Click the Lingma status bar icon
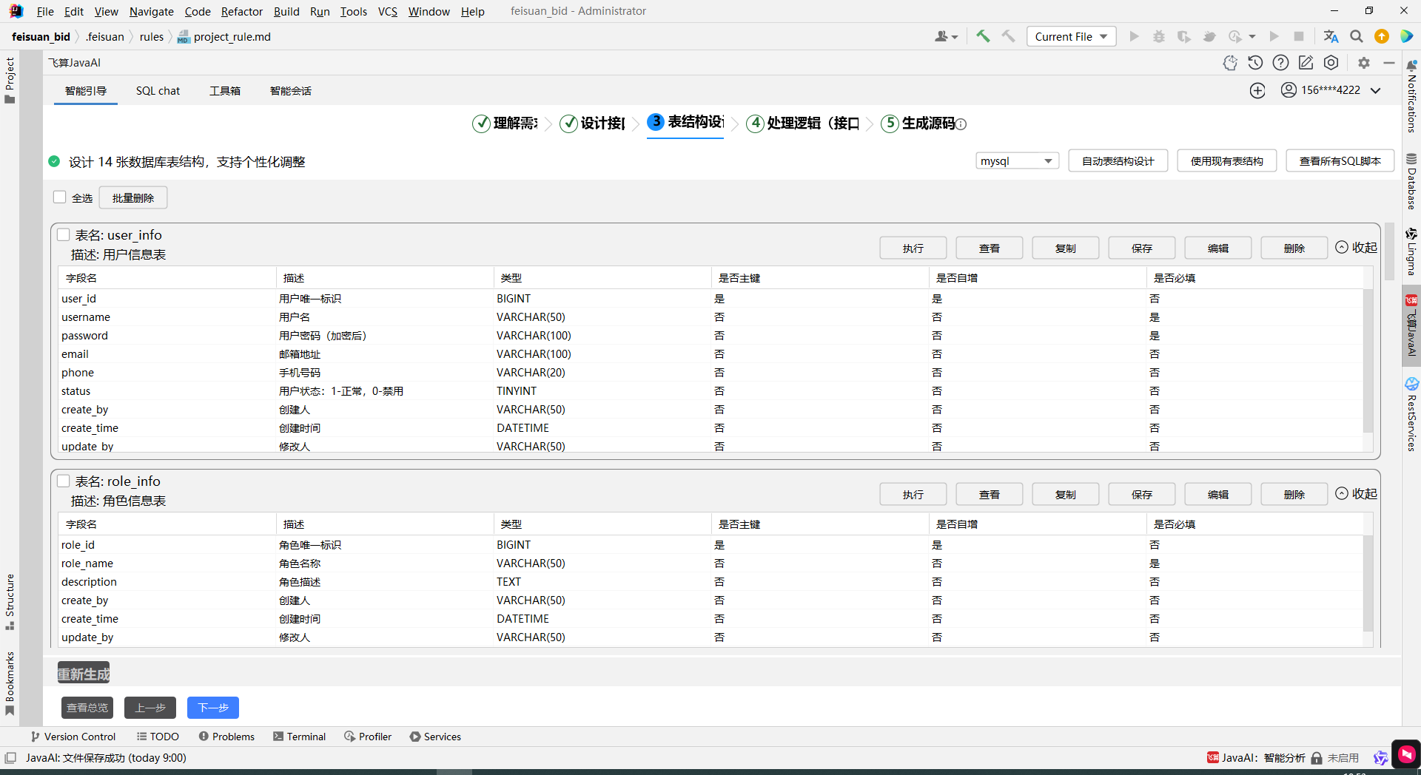The width and height of the screenshot is (1421, 775). [1380, 758]
